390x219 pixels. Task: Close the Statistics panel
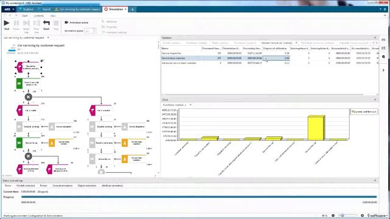click(x=375, y=38)
